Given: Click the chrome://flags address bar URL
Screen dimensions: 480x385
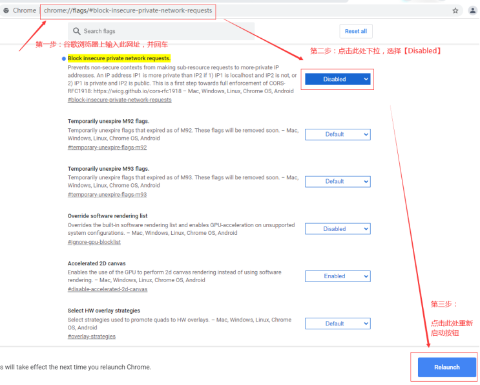Looking at the screenshot, I should 128,10.
